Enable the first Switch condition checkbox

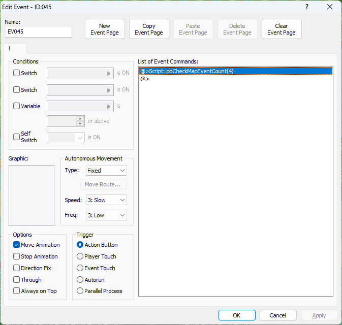coord(17,73)
